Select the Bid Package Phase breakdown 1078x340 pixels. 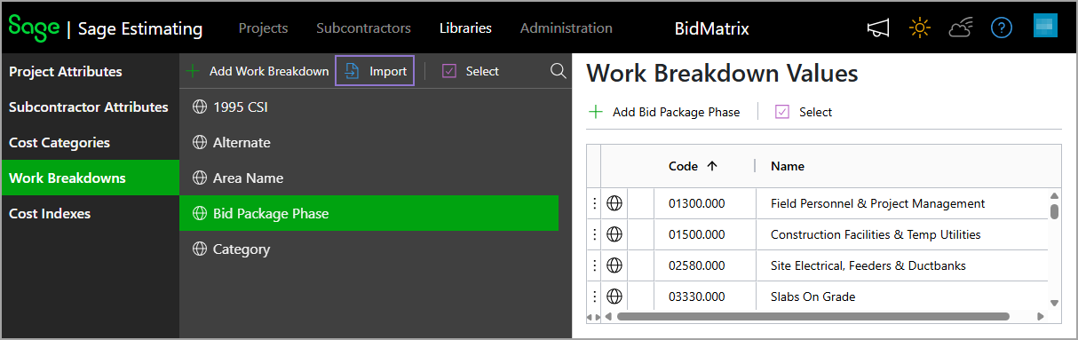tap(369, 214)
